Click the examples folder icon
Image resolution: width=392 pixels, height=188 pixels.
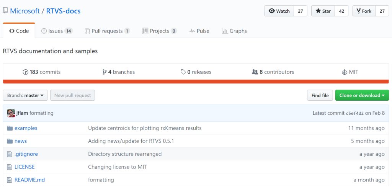tap(10, 128)
